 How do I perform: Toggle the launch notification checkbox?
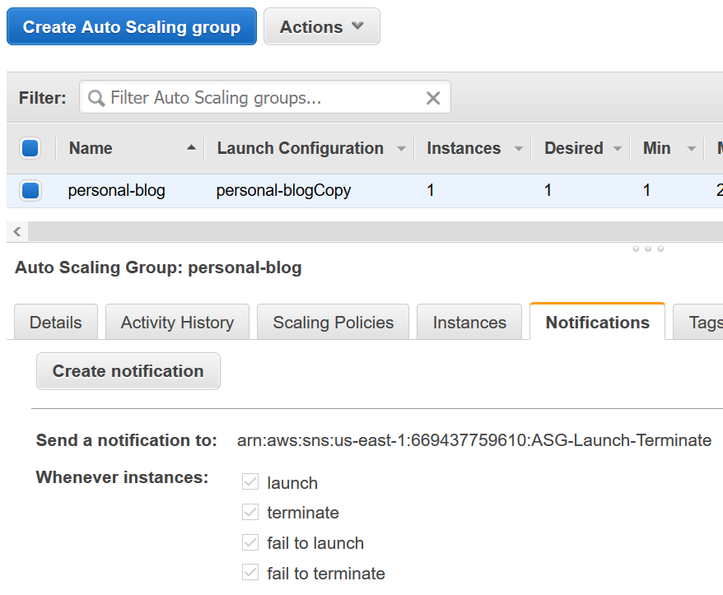pyautogui.click(x=250, y=482)
